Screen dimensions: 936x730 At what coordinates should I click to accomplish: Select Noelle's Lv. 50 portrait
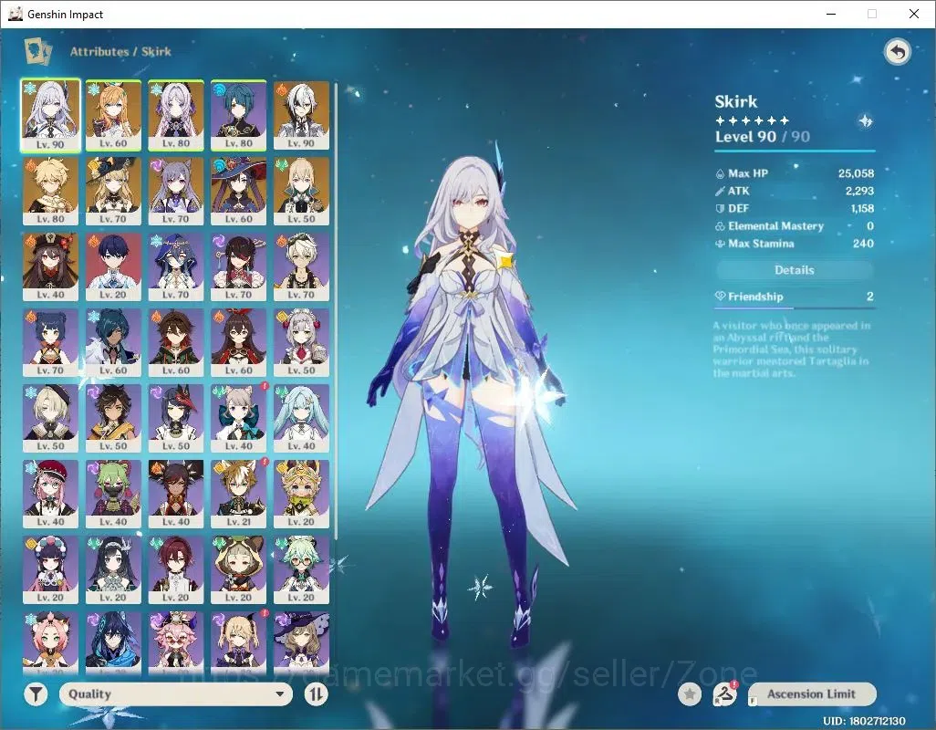[301, 342]
